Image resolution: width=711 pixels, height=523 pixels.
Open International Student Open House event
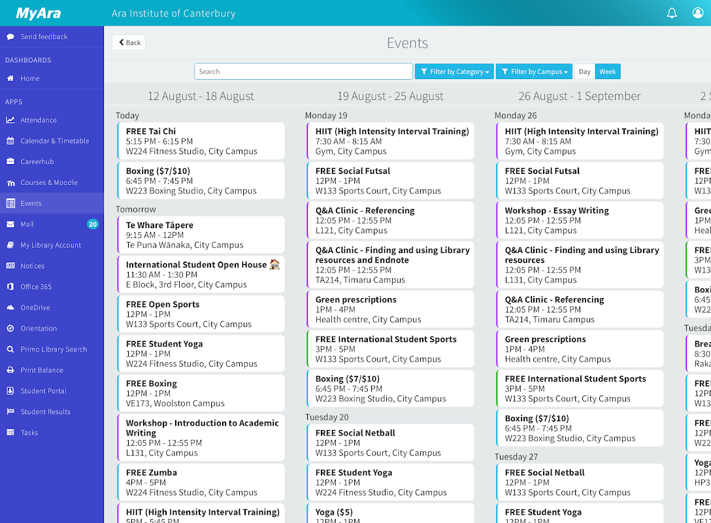pos(201,275)
